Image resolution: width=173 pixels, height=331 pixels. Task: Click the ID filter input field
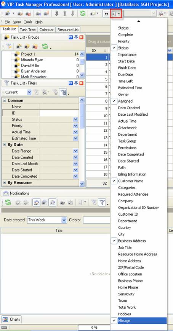pyautogui.click(x=59, y=113)
